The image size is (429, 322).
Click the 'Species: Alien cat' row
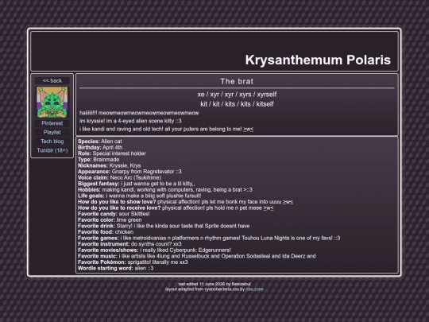pos(100,142)
